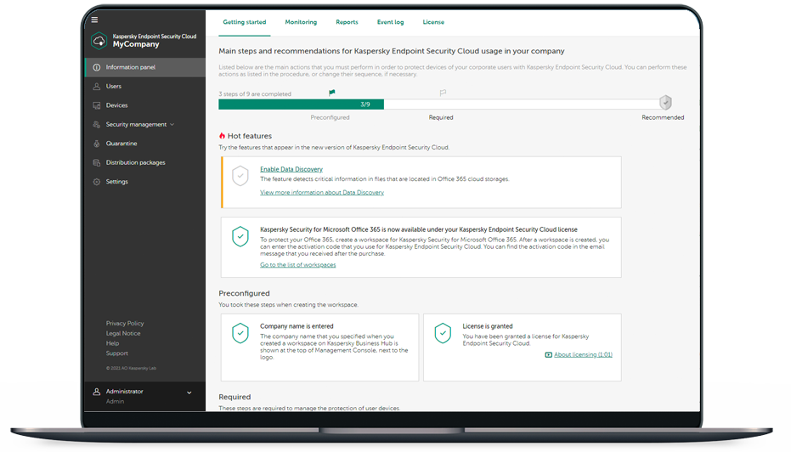Click the Settings gear icon
The image size is (791, 452).
click(x=96, y=182)
